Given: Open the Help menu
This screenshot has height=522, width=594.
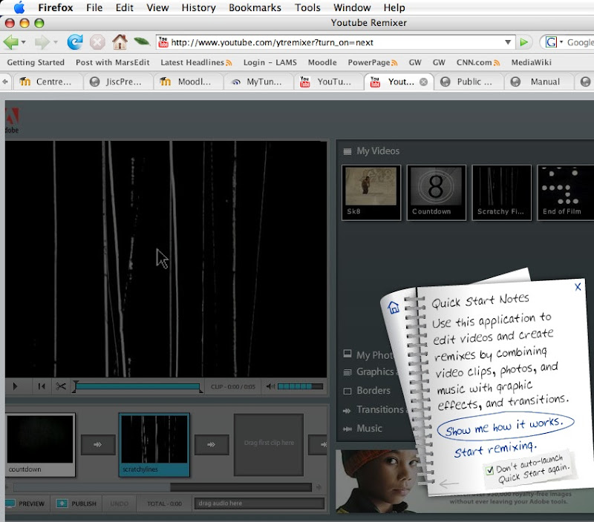Looking at the screenshot, I should point(394,7).
